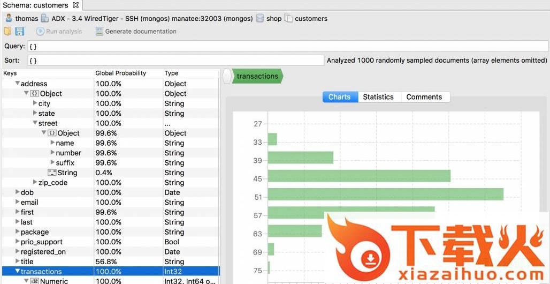
Task: Expand the name field
Action: click(52, 143)
